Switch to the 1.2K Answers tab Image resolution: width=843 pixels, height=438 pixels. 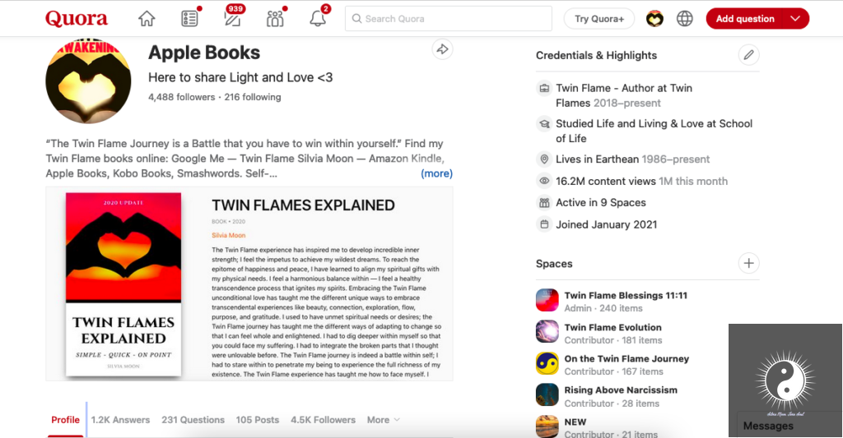(120, 420)
